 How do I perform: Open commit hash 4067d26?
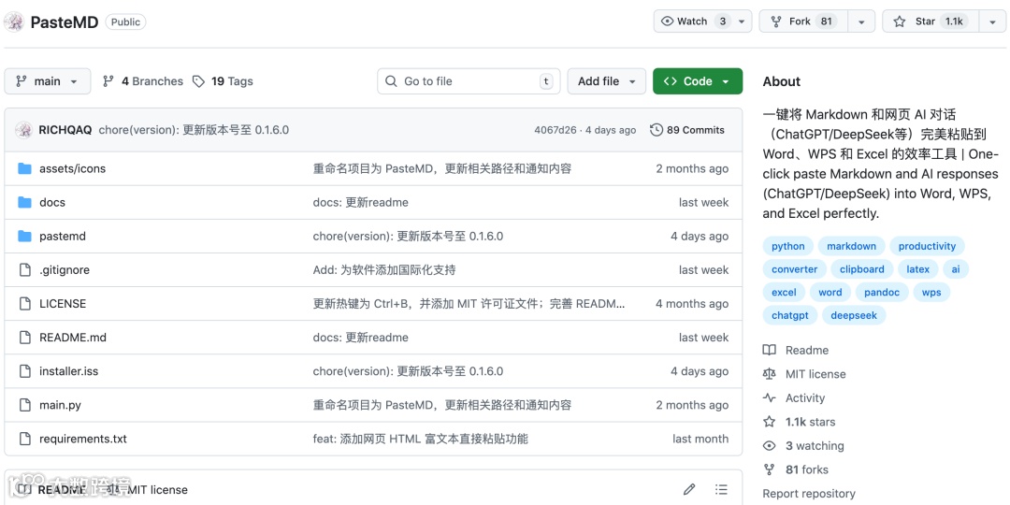(x=555, y=130)
